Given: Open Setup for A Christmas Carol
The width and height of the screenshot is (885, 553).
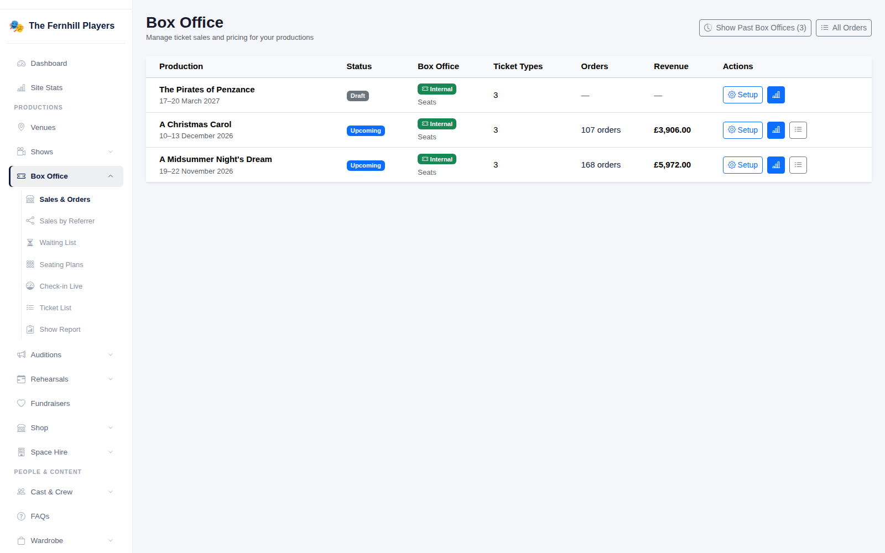Looking at the screenshot, I should [742, 130].
